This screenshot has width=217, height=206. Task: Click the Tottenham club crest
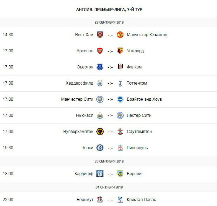[120, 83]
